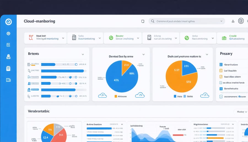This screenshot has width=248, height=142.
Task: Open the stamp-shaped icon in the sidebar
Action: (8, 57)
